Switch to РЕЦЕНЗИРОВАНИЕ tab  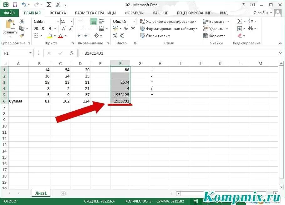(194, 13)
